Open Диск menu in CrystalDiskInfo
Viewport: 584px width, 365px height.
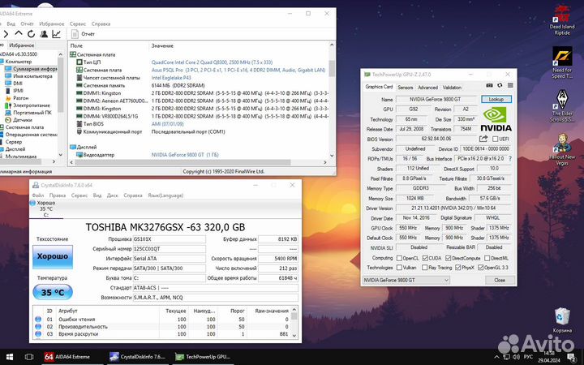(113, 195)
